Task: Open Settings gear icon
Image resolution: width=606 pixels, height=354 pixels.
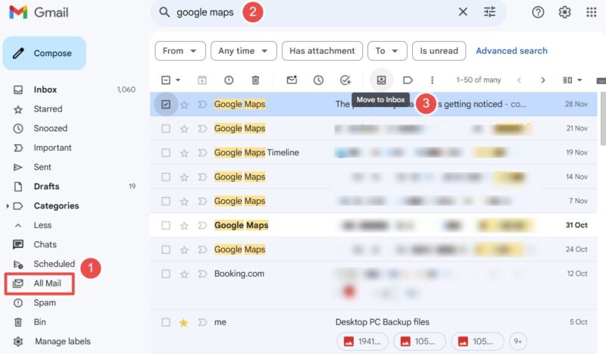Action: pyautogui.click(x=564, y=12)
